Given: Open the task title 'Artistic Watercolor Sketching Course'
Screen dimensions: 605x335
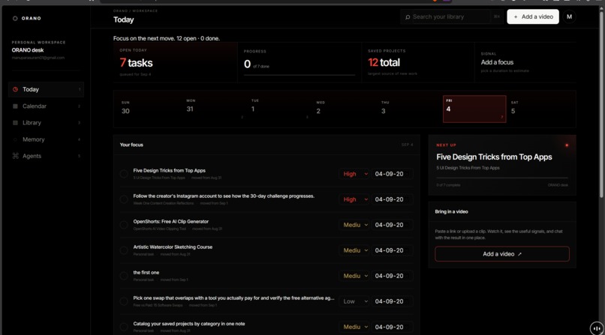Looking at the screenshot, I should coord(173,247).
